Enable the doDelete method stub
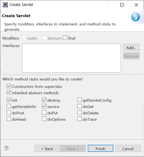 point(79,113)
